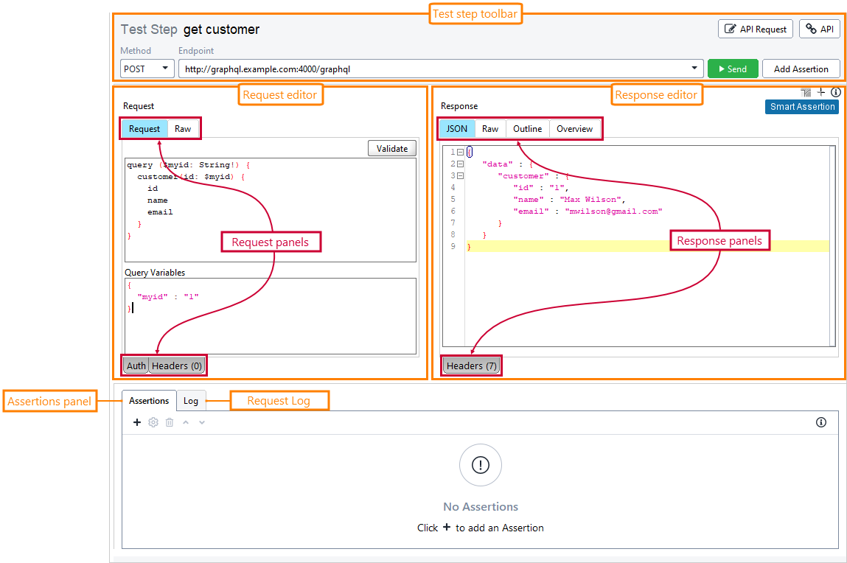The width and height of the screenshot is (847, 563).
Task: Select the JSON response tab
Action: (457, 128)
